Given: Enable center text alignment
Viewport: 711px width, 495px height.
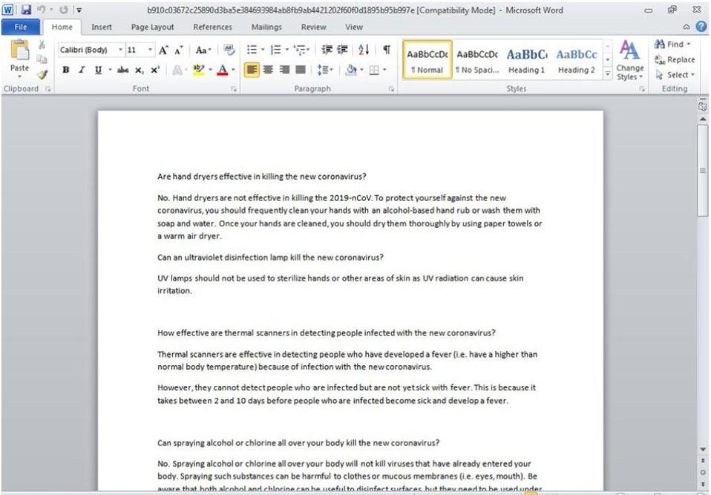Looking at the screenshot, I should 268,70.
